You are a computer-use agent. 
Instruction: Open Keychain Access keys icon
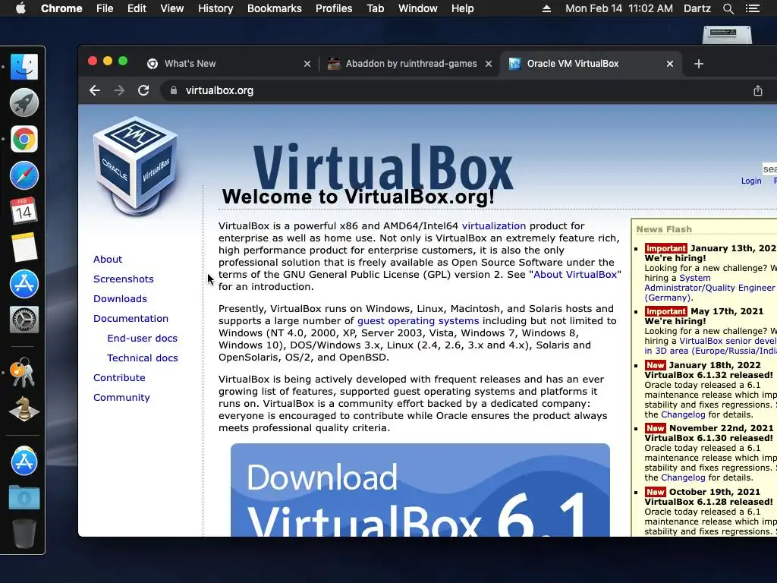pos(24,372)
